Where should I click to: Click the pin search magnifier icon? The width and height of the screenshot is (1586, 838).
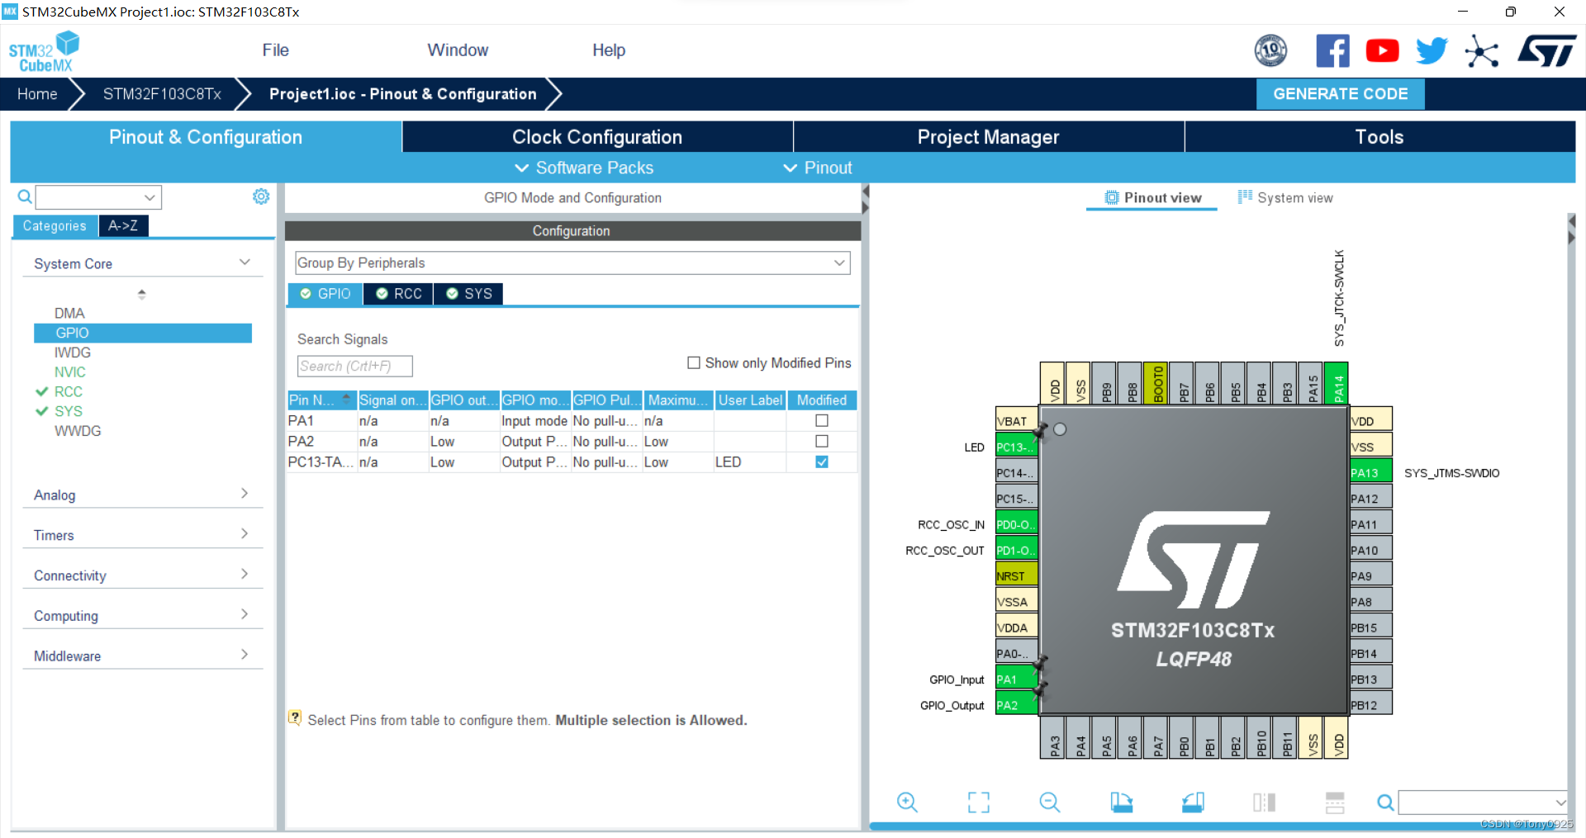tap(1385, 802)
